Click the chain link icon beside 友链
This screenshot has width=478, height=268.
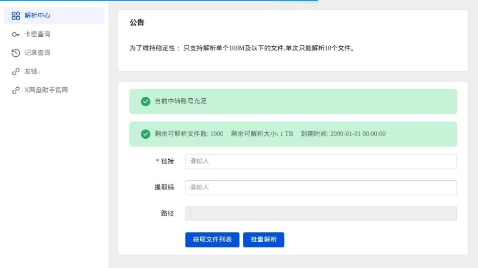16,72
